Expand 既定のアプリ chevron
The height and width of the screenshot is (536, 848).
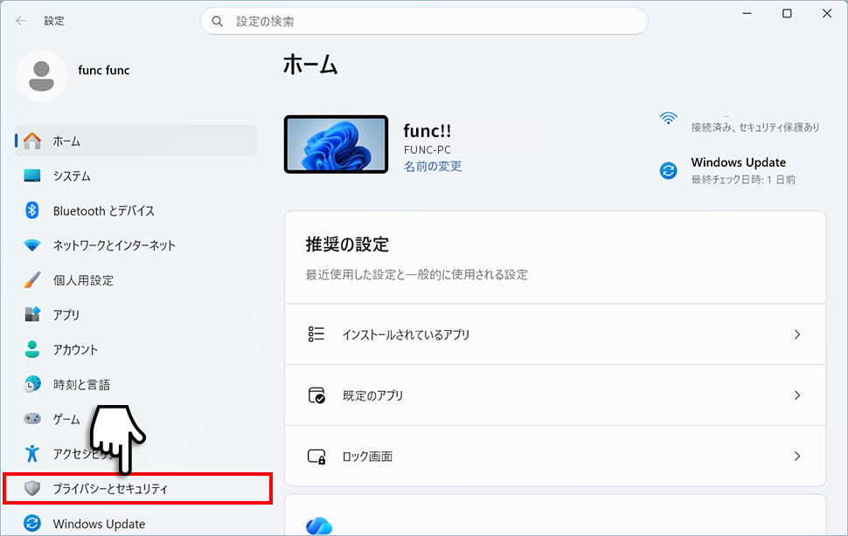click(796, 395)
